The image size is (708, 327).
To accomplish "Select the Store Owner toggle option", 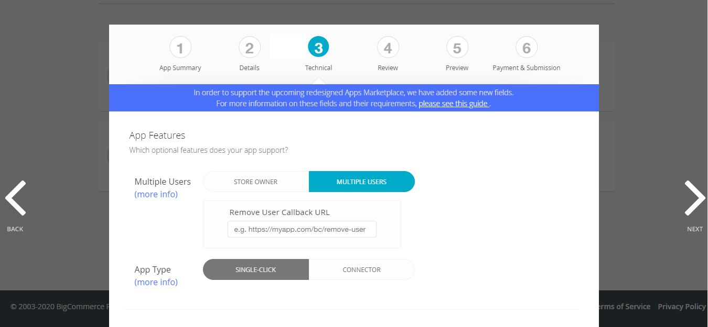I will click(256, 182).
